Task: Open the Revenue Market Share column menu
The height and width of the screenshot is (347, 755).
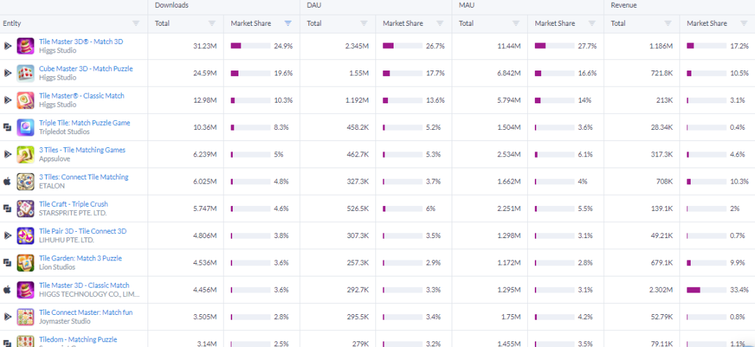Action: point(744,24)
